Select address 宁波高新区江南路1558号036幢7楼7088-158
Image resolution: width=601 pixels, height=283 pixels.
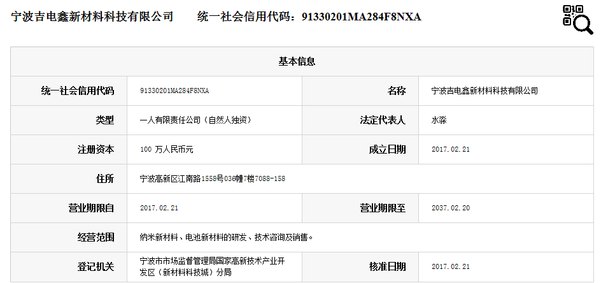213,178
